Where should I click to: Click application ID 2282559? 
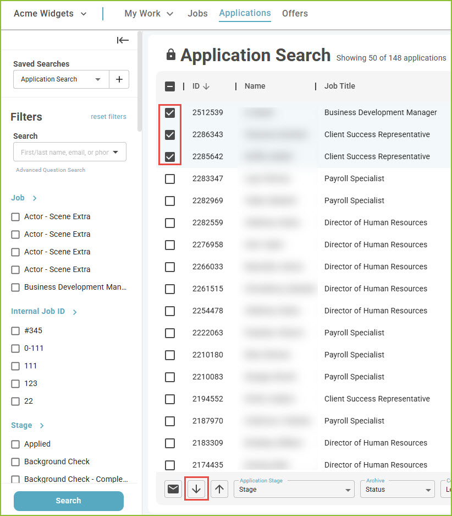tap(208, 223)
